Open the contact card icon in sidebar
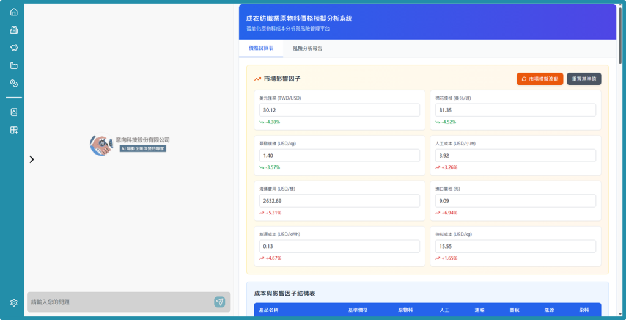Screen dimensions: 626x320 click(14, 112)
